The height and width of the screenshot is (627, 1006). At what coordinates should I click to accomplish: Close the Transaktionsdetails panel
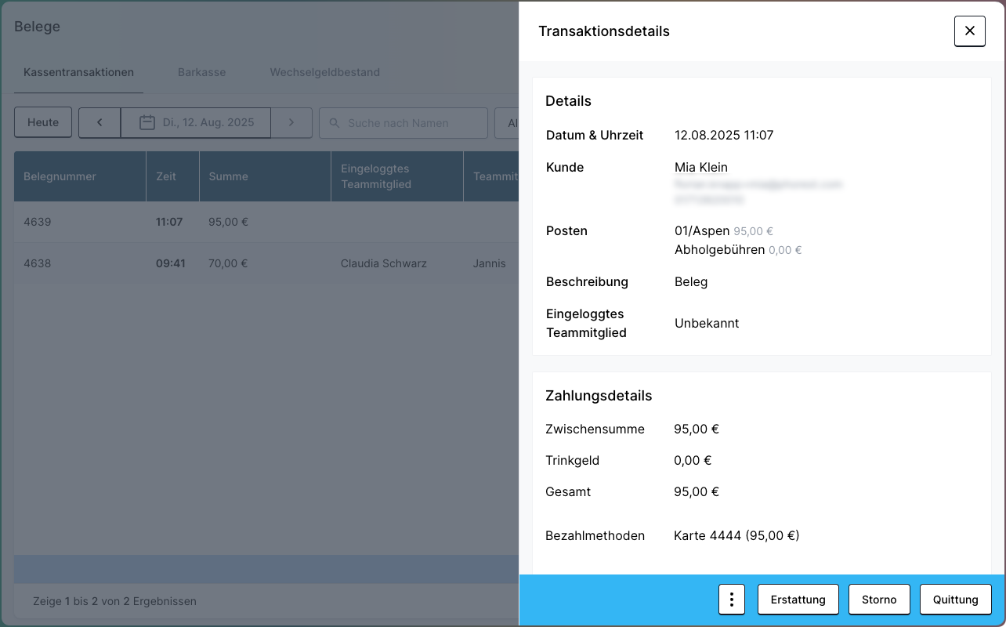[969, 31]
